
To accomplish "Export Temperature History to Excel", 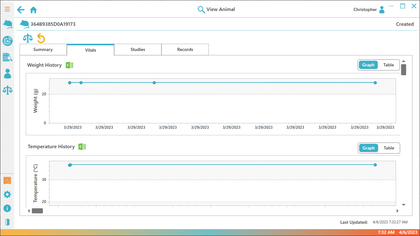I will pyautogui.click(x=82, y=147).
